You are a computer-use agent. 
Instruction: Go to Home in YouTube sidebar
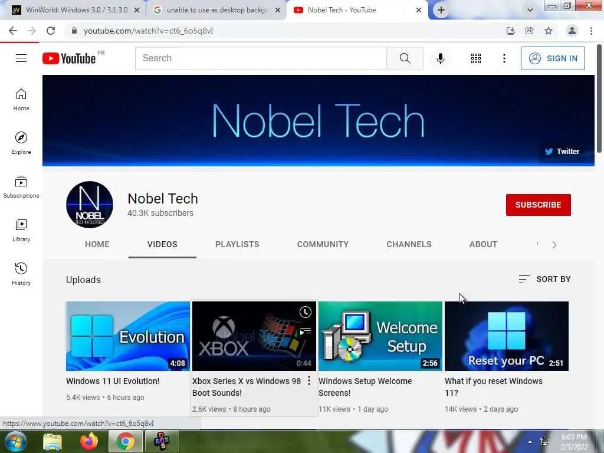21,100
